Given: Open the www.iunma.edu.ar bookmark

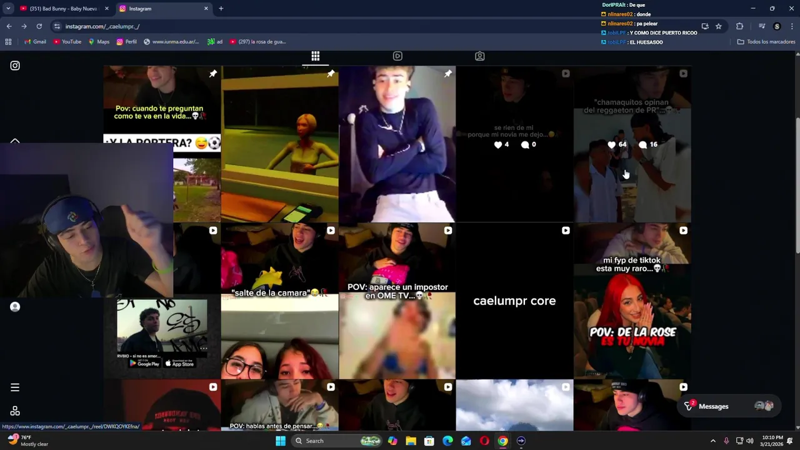Looking at the screenshot, I should pyautogui.click(x=171, y=42).
